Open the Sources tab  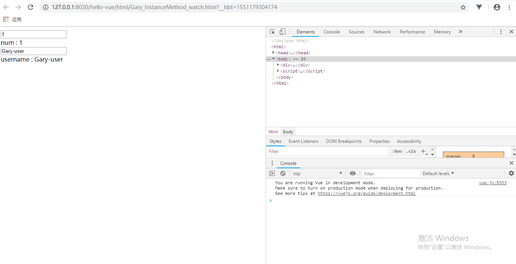[357, 32]
